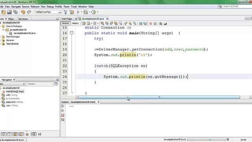This screenshot has height=142, width=252.
Task: Select main(String[] args) in Navigator
Action: pyautogui.click(x=15, y=92)
